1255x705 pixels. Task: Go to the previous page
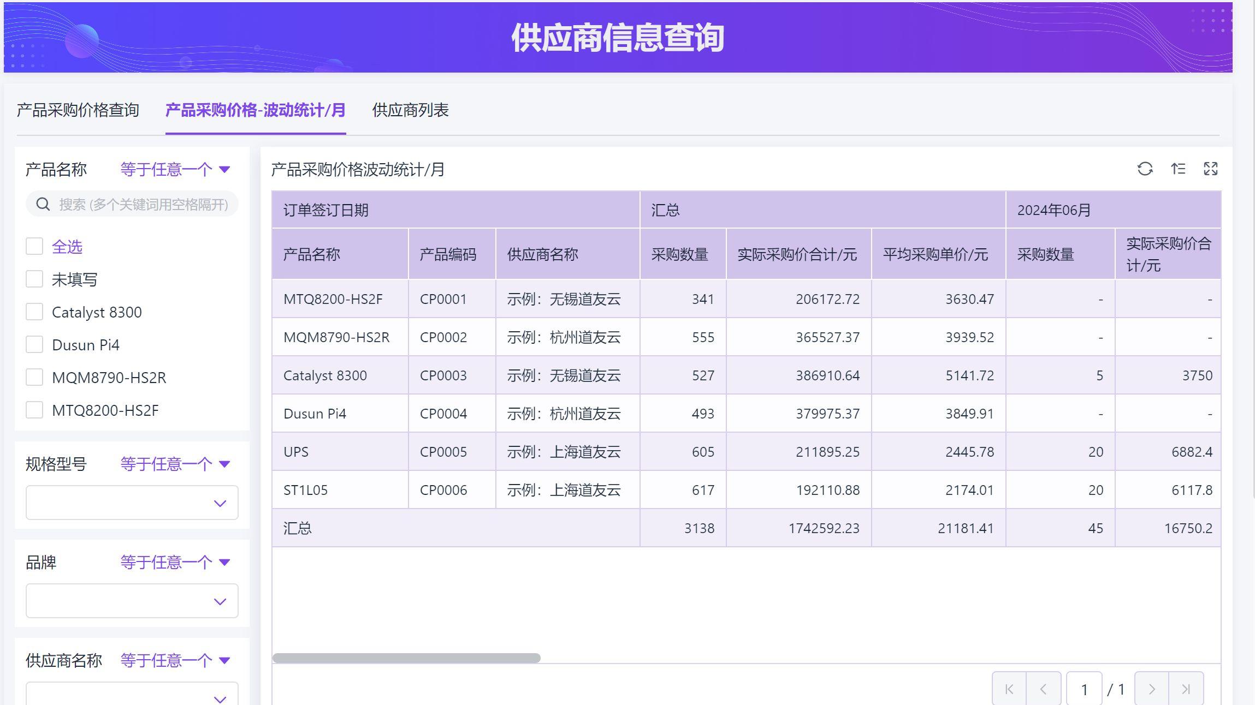tap(1044, 689)
